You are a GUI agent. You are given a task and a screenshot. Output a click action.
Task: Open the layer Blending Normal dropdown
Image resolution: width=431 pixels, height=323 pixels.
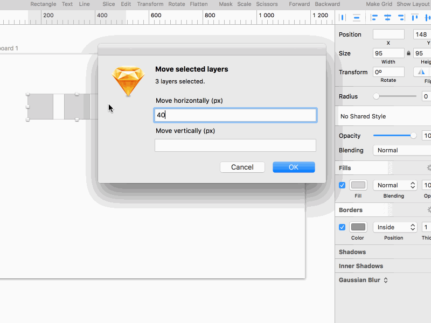pos(401,150)
